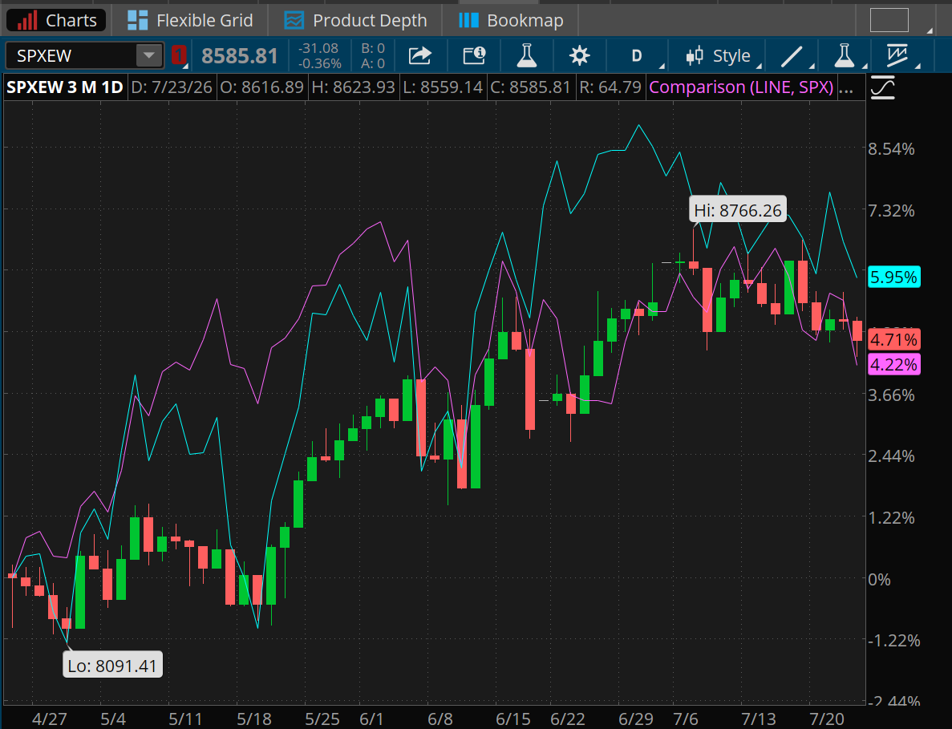This screenshot has width=952, height=729.
Task: Click the SPXEW 3 M 1D chart title
Action: click(64, 87)
